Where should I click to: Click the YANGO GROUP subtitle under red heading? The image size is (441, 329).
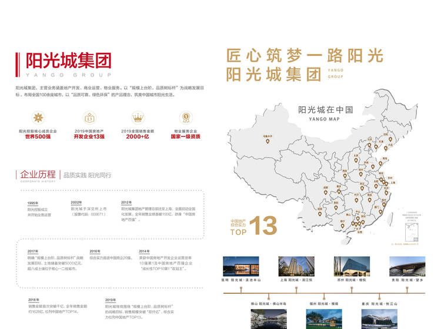69,75
